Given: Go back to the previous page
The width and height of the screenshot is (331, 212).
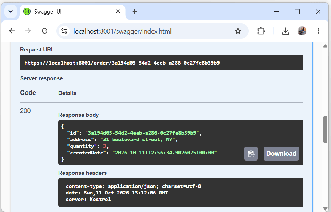Looking at the screenshot, I should pos(12,31).
